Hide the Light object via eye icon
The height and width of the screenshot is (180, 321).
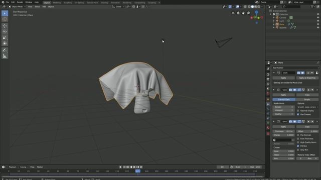point(318,21)
